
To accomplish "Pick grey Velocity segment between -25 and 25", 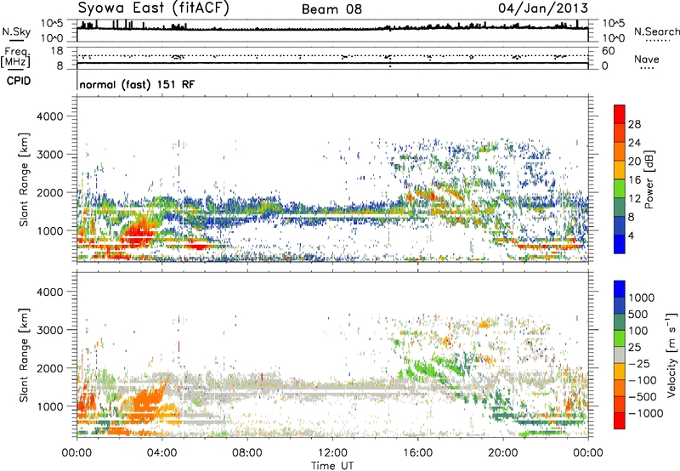I will click(620, 355).
